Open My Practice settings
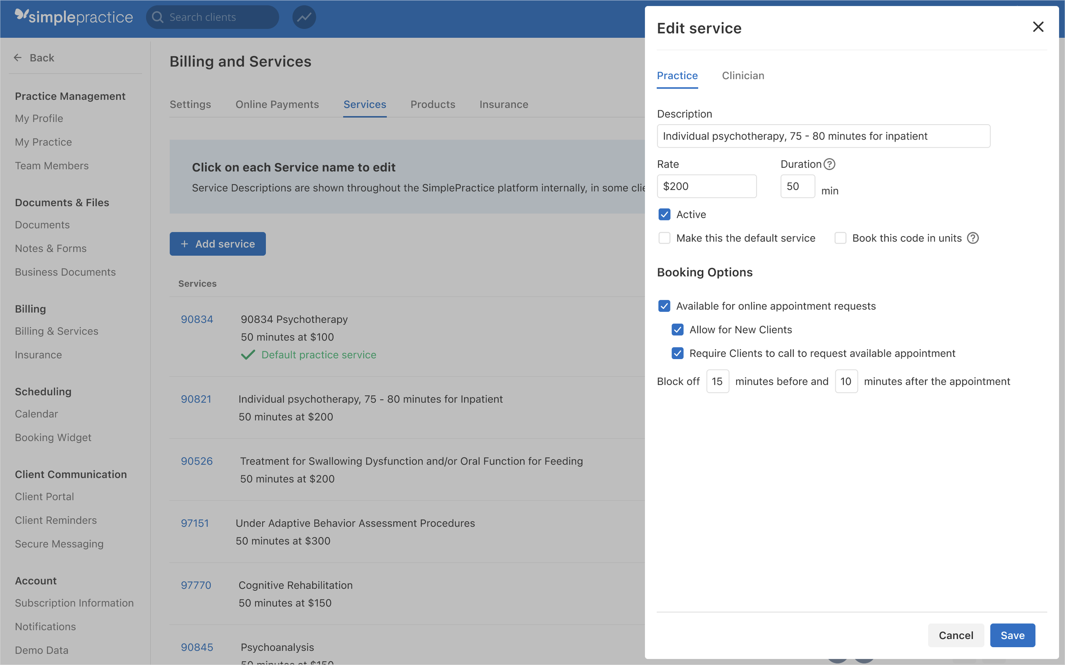 click(x=43, y=142)
